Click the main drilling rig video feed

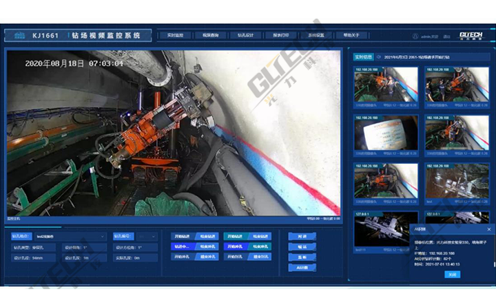[x=174, y=133]
